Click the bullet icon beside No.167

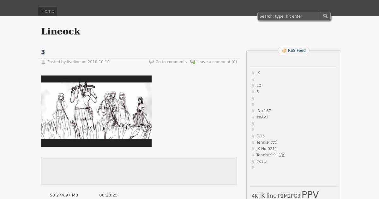coord(253,111)
